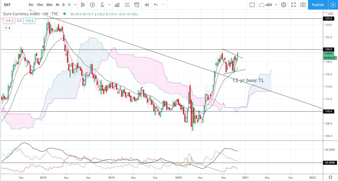This screenshot has width=338, height=181.
Task: Click the USD currency label on price axis
Action: [330, 13]
